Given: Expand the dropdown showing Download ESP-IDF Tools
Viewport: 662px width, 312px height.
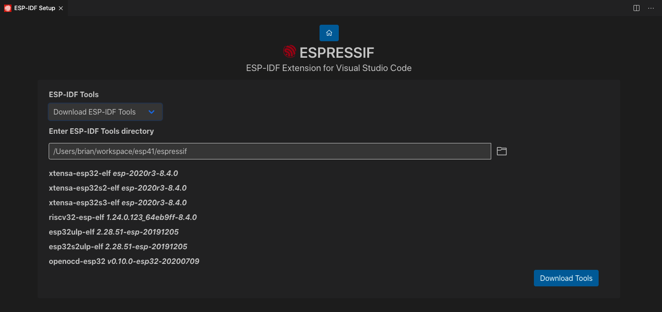Looking at the screenshot, I should pos(105,112).
